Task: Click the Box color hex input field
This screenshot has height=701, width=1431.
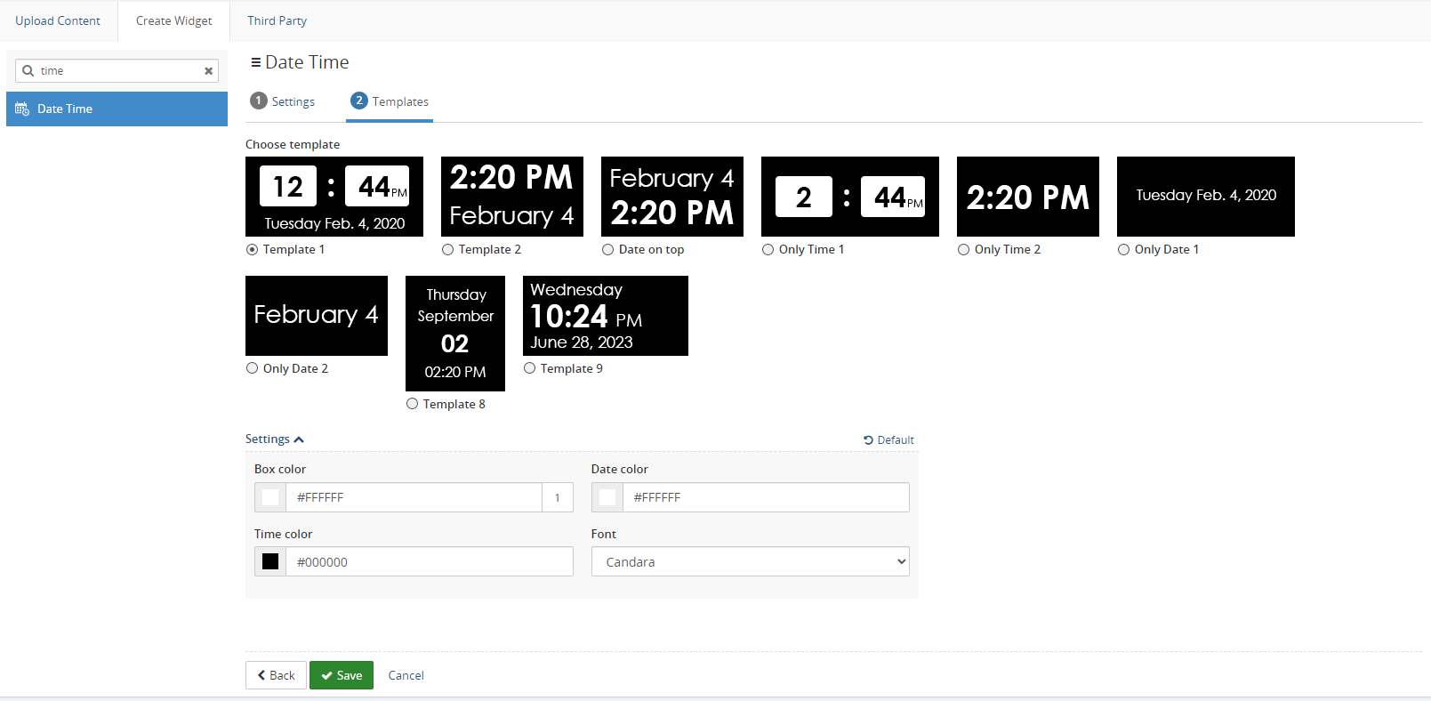Action: coord(414,497)
